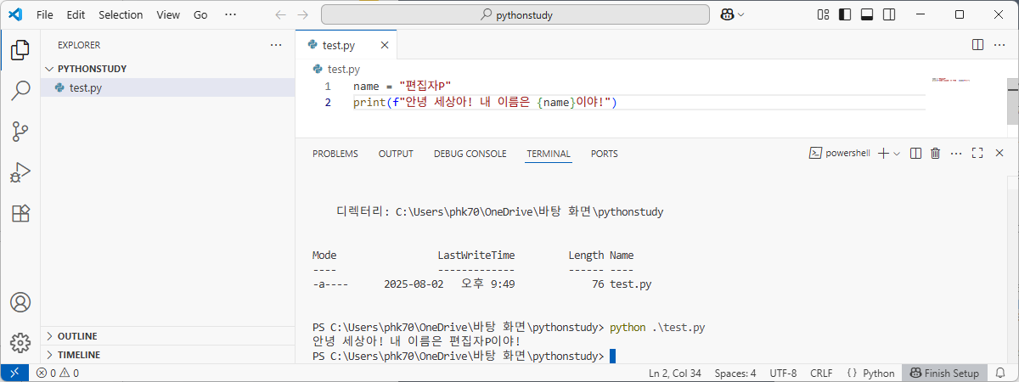1019x382 pixels.
Task: Go back with the left arrow
Action: click(281, 14)
